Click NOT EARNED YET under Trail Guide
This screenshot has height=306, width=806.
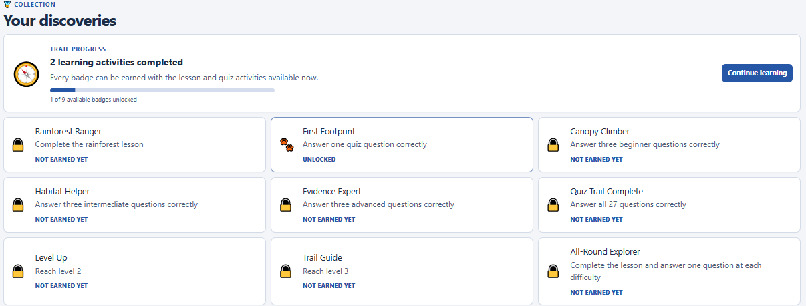pyautogui.click(x=329, y=286)
